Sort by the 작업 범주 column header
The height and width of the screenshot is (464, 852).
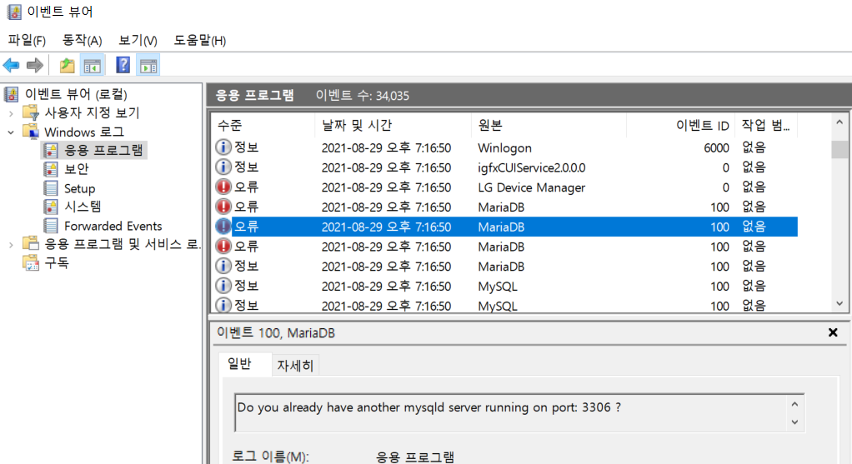766,126
